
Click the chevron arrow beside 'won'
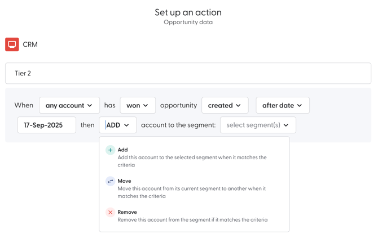(146, 106)
